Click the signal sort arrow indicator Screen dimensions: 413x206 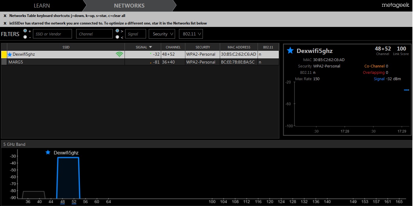[151, 47]
